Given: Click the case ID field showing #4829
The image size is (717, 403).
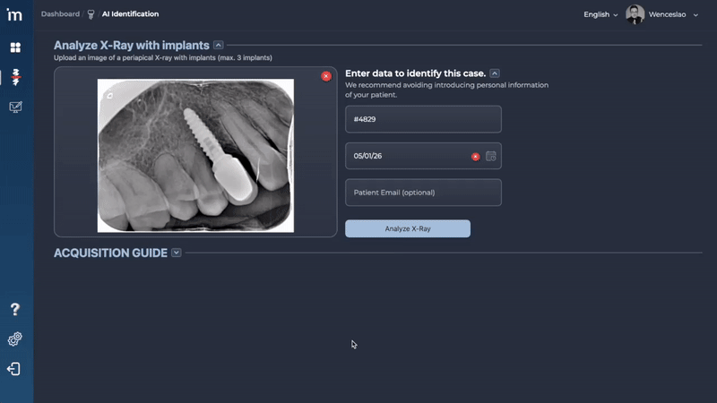Looking at the screenshot, I should 423,119.
